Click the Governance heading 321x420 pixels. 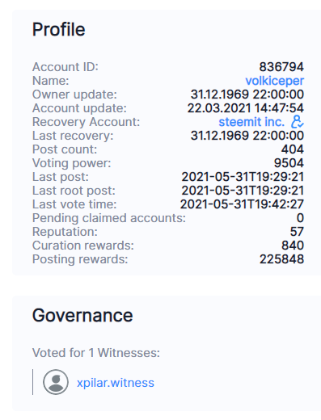(82, 315)
